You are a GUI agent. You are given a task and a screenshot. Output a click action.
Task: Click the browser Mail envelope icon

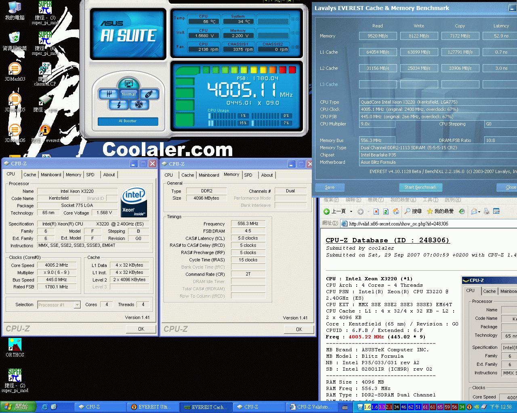pos(474,211)
